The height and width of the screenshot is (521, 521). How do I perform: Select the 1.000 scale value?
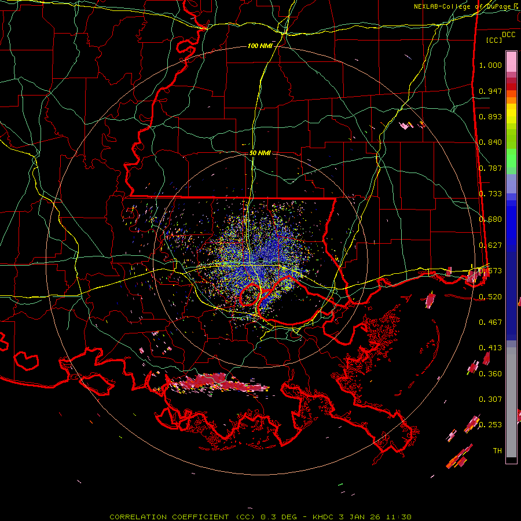click(x=490, y=65)
